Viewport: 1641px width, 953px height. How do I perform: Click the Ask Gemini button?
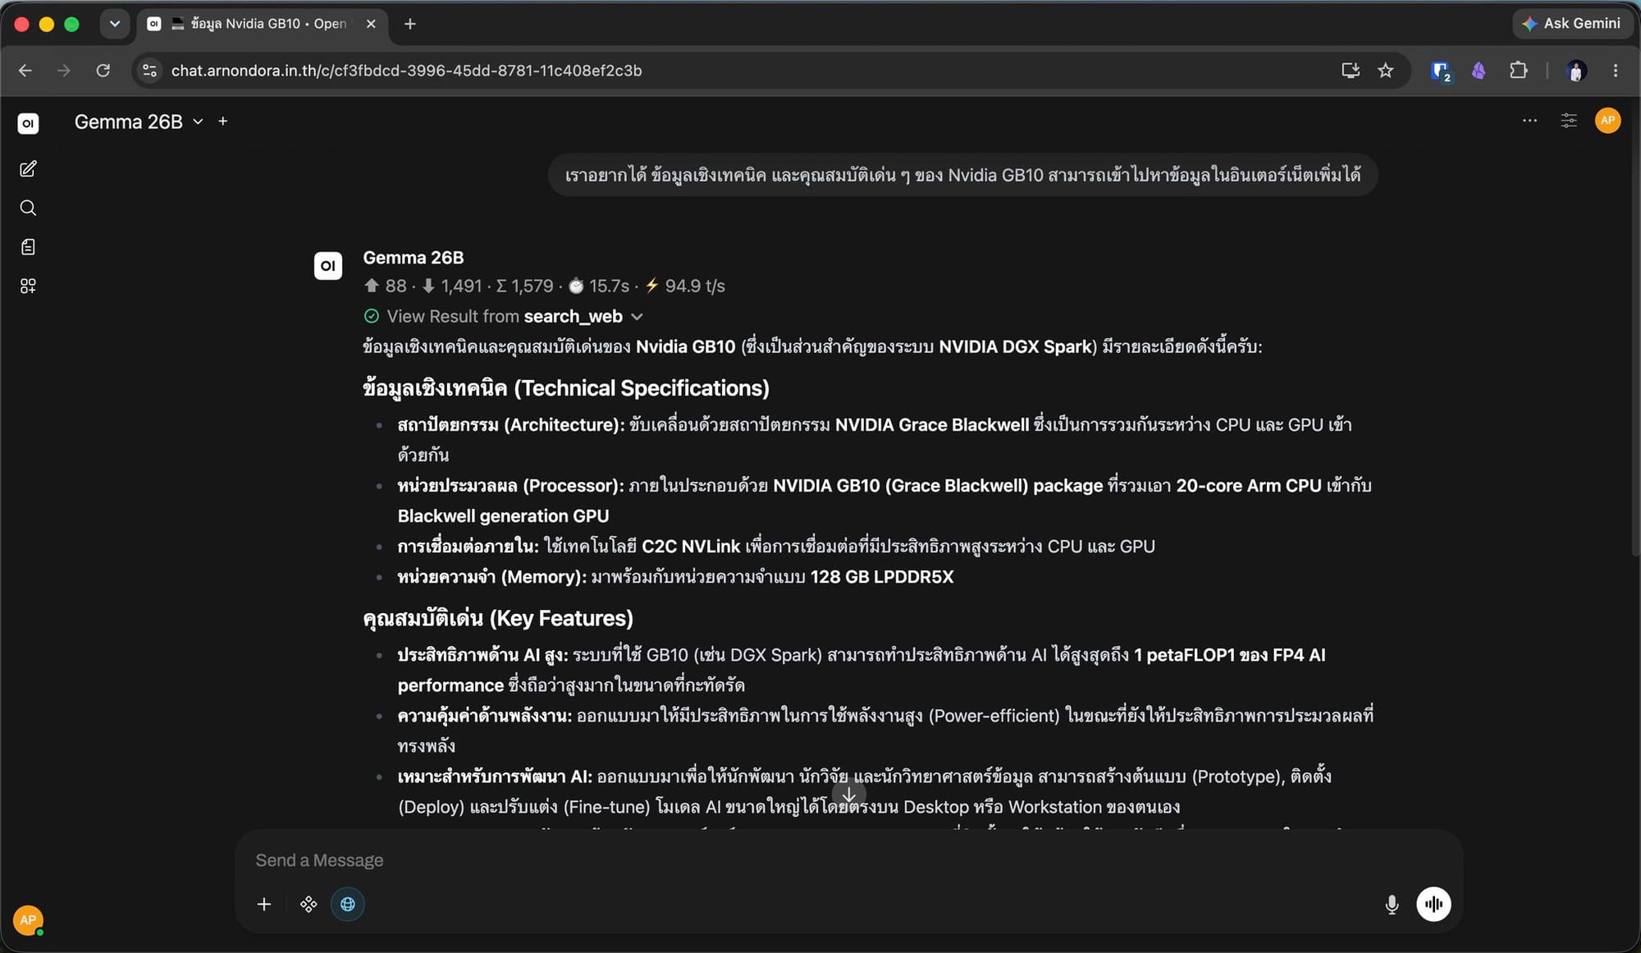click(x=1572, y=23)
